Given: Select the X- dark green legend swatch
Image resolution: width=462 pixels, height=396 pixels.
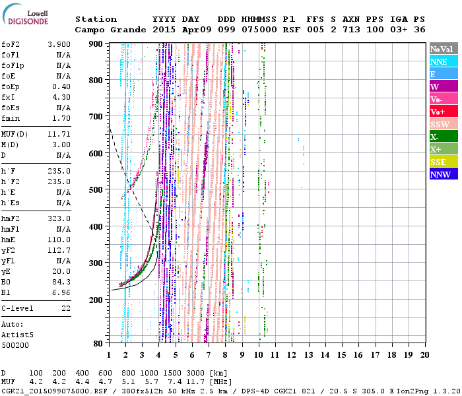Looking at the screenshot, I should click(444, 137).
